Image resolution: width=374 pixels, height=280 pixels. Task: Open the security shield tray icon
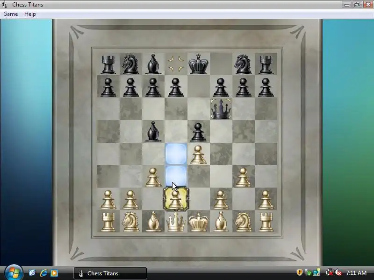pyautogui.click(x=300, y=273)
